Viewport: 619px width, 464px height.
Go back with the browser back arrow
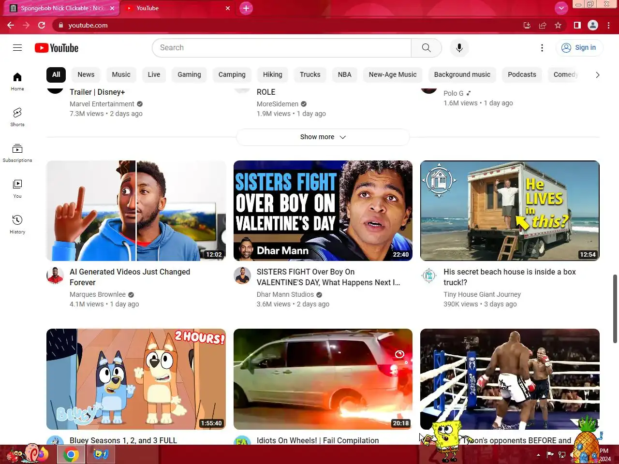pos(11,25)
